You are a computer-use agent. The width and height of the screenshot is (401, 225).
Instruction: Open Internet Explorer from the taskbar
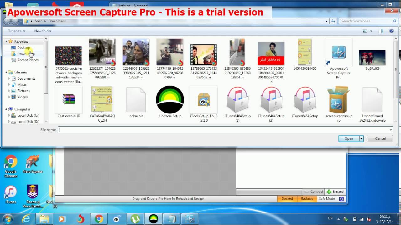point(26,219)
